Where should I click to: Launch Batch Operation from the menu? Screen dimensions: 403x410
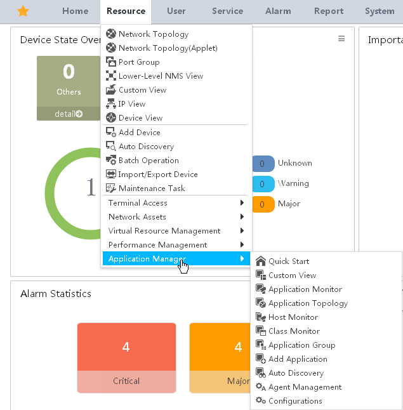coord(149,161)
